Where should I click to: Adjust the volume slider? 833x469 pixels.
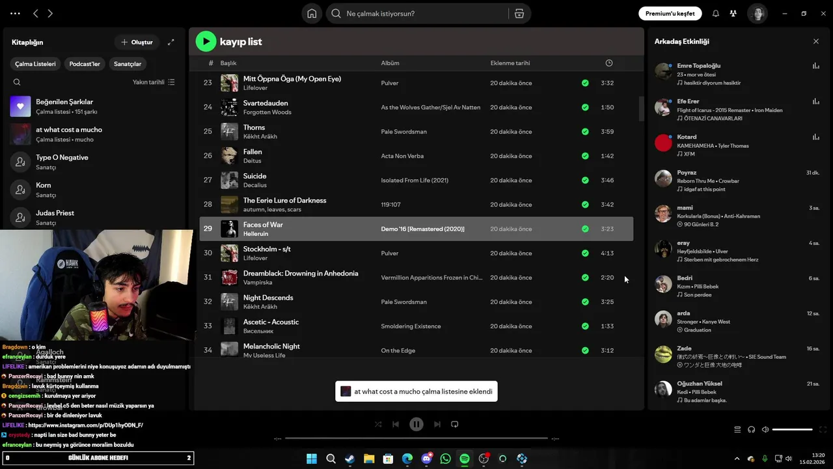point(792,429)
